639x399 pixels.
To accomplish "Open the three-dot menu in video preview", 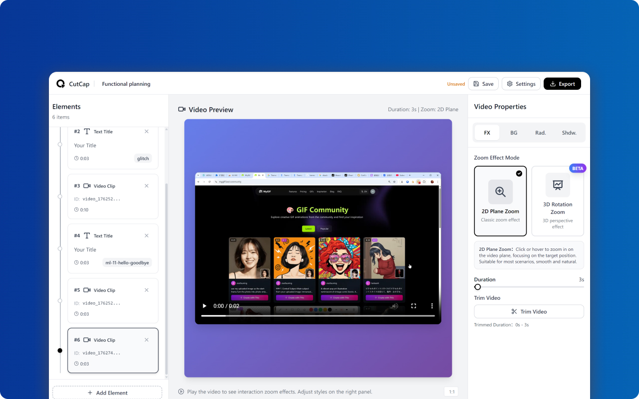I will tap(432, 305).
